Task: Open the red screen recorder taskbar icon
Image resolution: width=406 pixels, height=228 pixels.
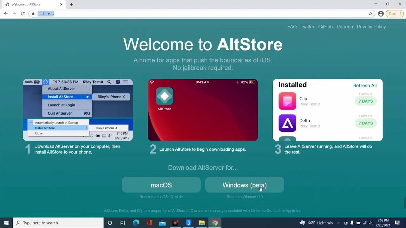Action: coord(175,223)
